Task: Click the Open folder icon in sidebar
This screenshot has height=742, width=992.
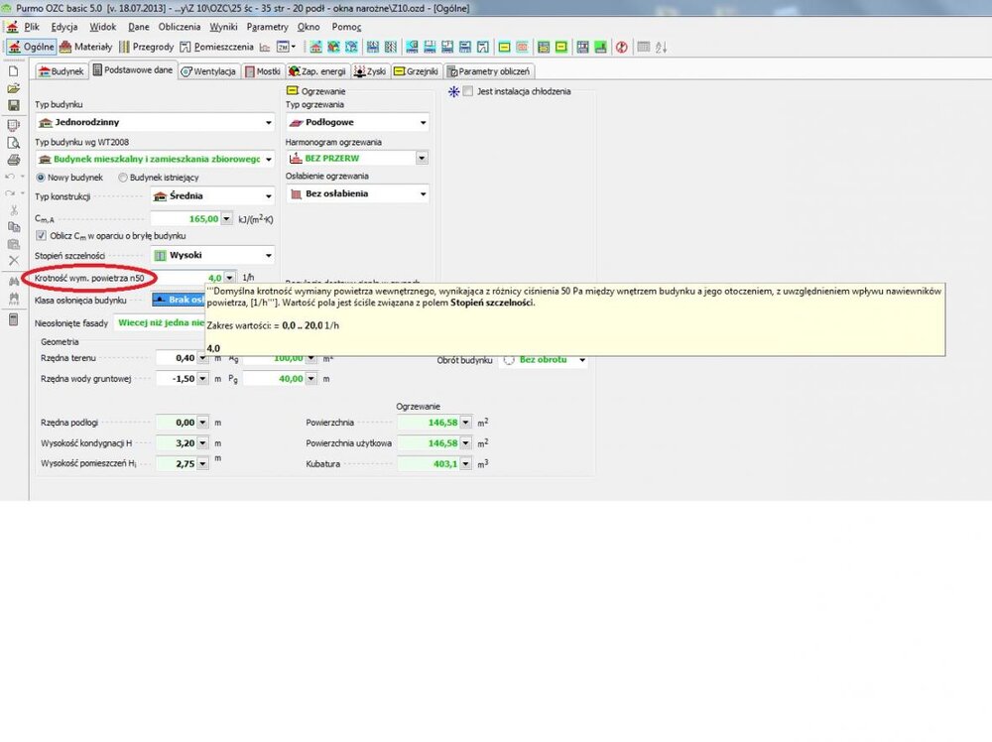Action: pos(13,89)
